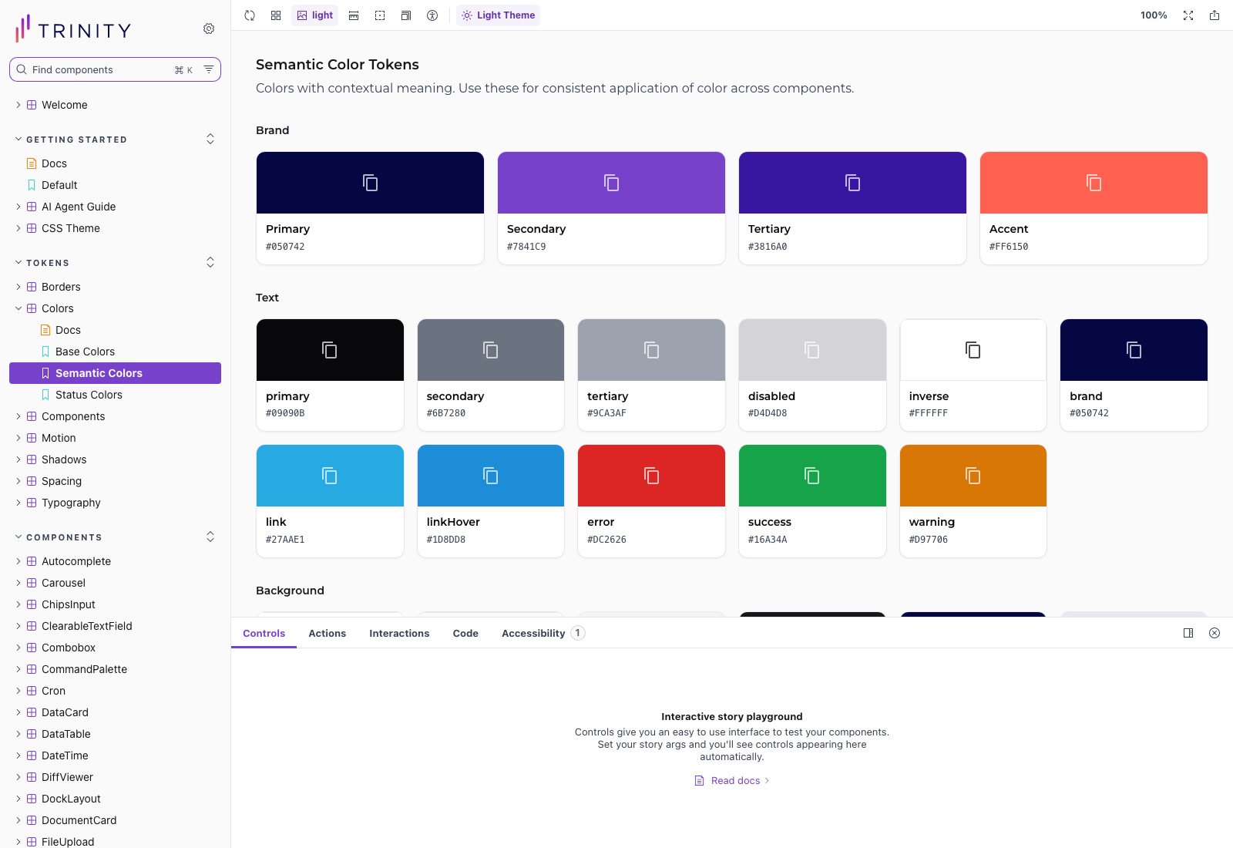Image resolution: width=1233 pixels, height=848 pixels.
Task: Expand the DiffViewer component
Action: click(x=116, y=777)
